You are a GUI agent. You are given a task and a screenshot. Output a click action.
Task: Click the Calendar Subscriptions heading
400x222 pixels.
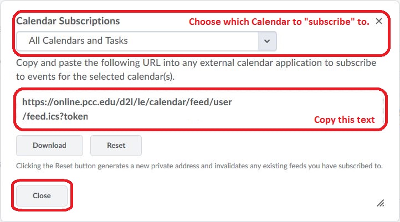(x=68, y=21)
